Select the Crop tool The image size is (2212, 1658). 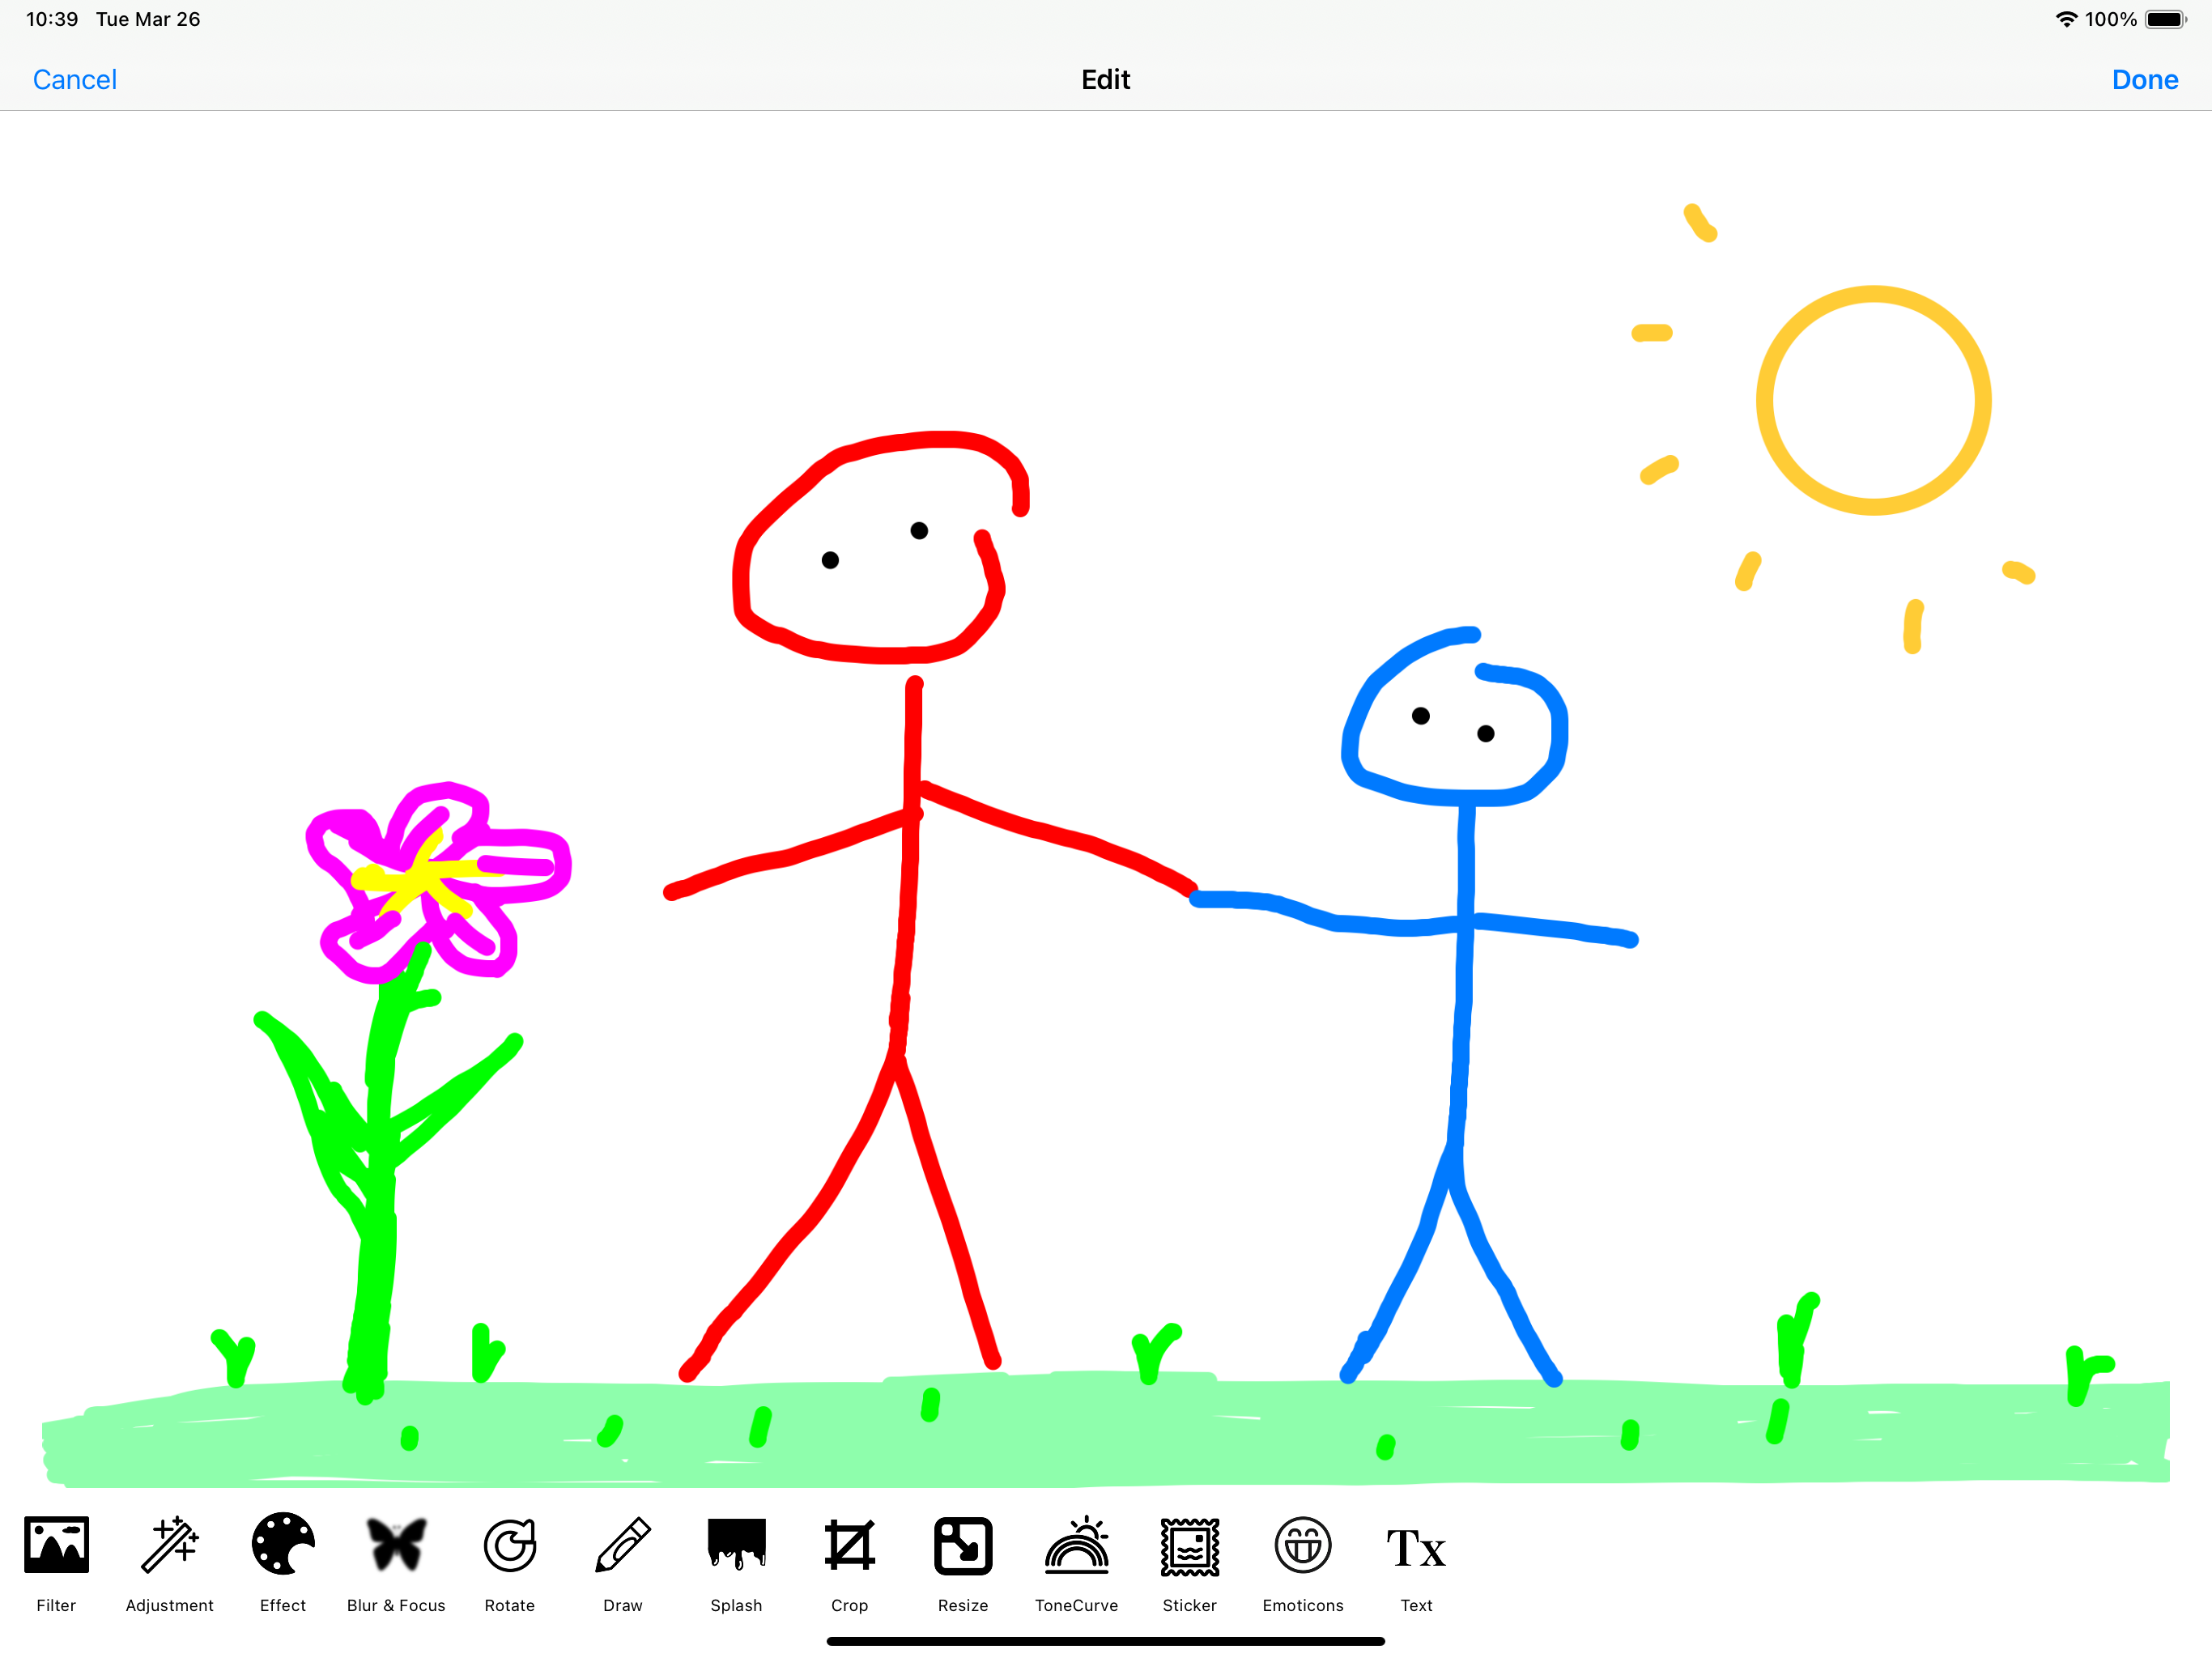coord(850,1563)
